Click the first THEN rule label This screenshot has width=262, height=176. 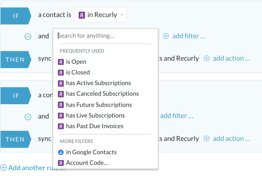[x=16, y=60]
